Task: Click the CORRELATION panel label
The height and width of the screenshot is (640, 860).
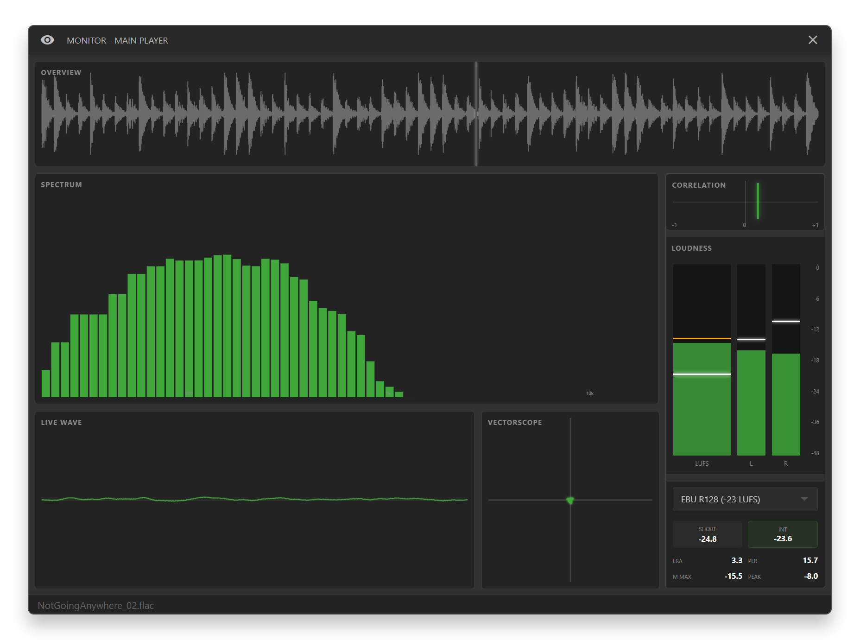Action: pyautogui.click(x=699, y=185)
